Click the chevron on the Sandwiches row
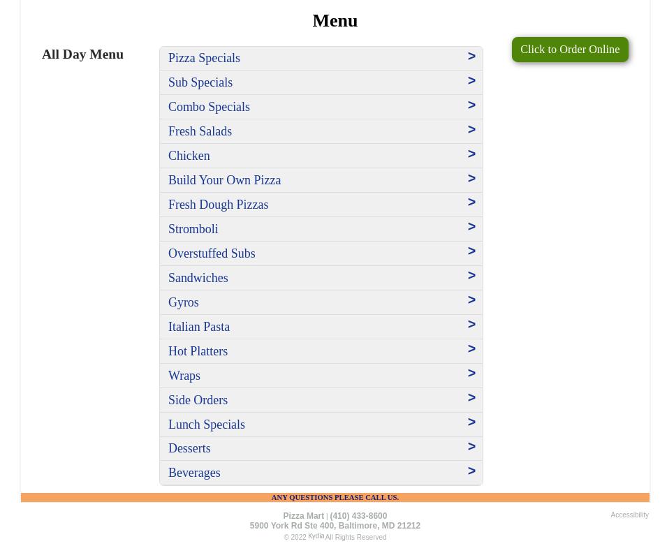 (x=471, y=276)
